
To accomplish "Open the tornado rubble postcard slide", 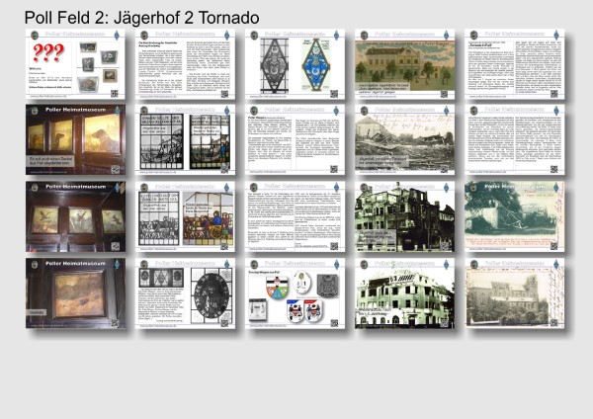I will point(405,140).
